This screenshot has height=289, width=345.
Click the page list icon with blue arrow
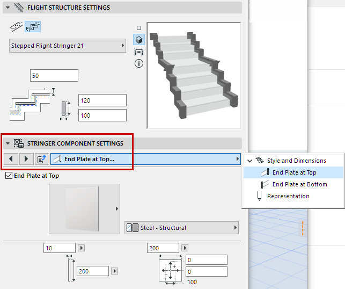[x=42, y=159]
